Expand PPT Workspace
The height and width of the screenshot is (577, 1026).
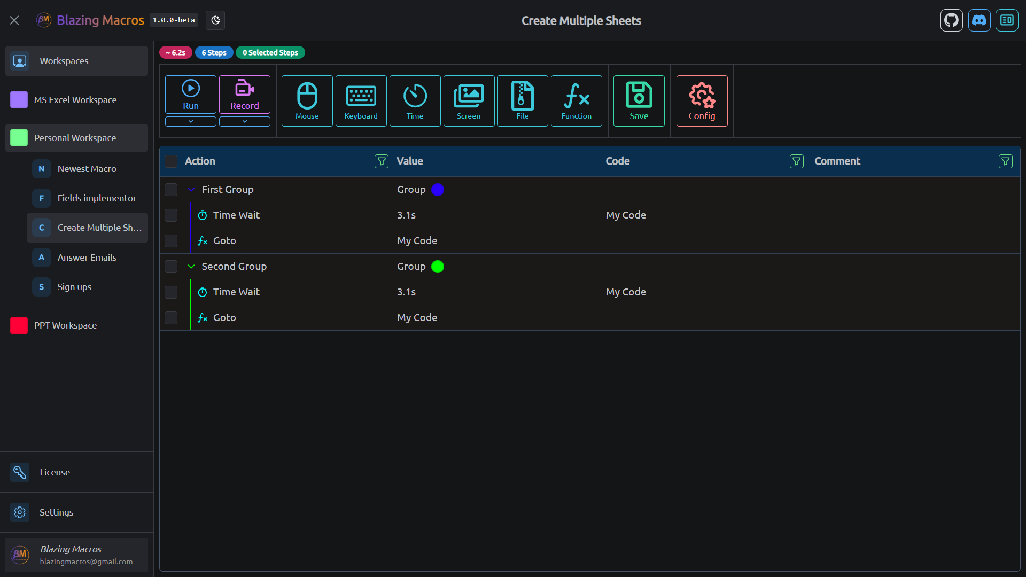click(x=76, y=325)
